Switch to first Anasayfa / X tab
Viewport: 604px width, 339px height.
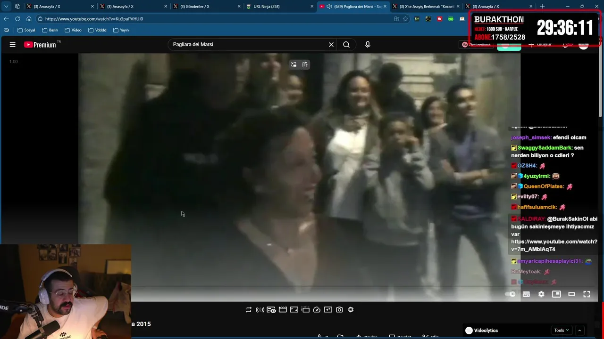point(59,7)
